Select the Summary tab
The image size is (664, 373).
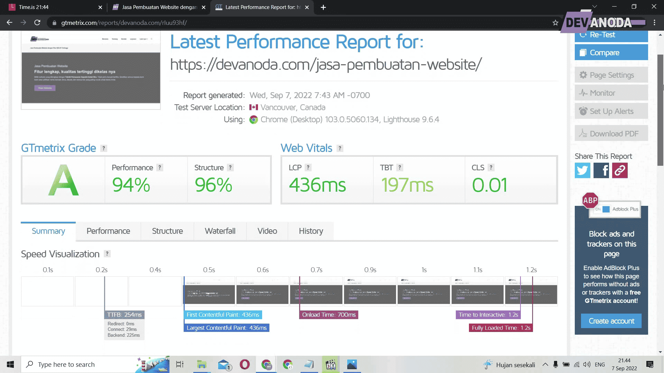(x=48, y=231)
